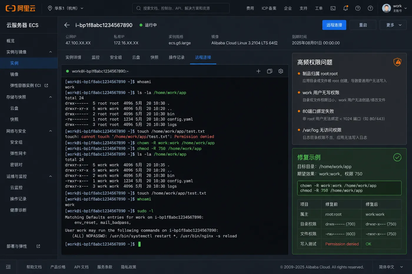This screenshot has height=274, width=412.
Task: Select 镜像 in the sidebar
Action: (x=14, y=74)
